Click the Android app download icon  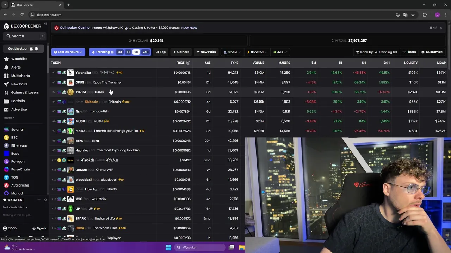(36, 48)
